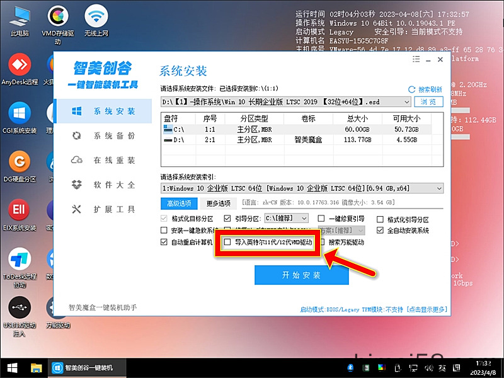Click the 搜索刷新 refresh icon
504x378 pixels.
pos(411,89)
